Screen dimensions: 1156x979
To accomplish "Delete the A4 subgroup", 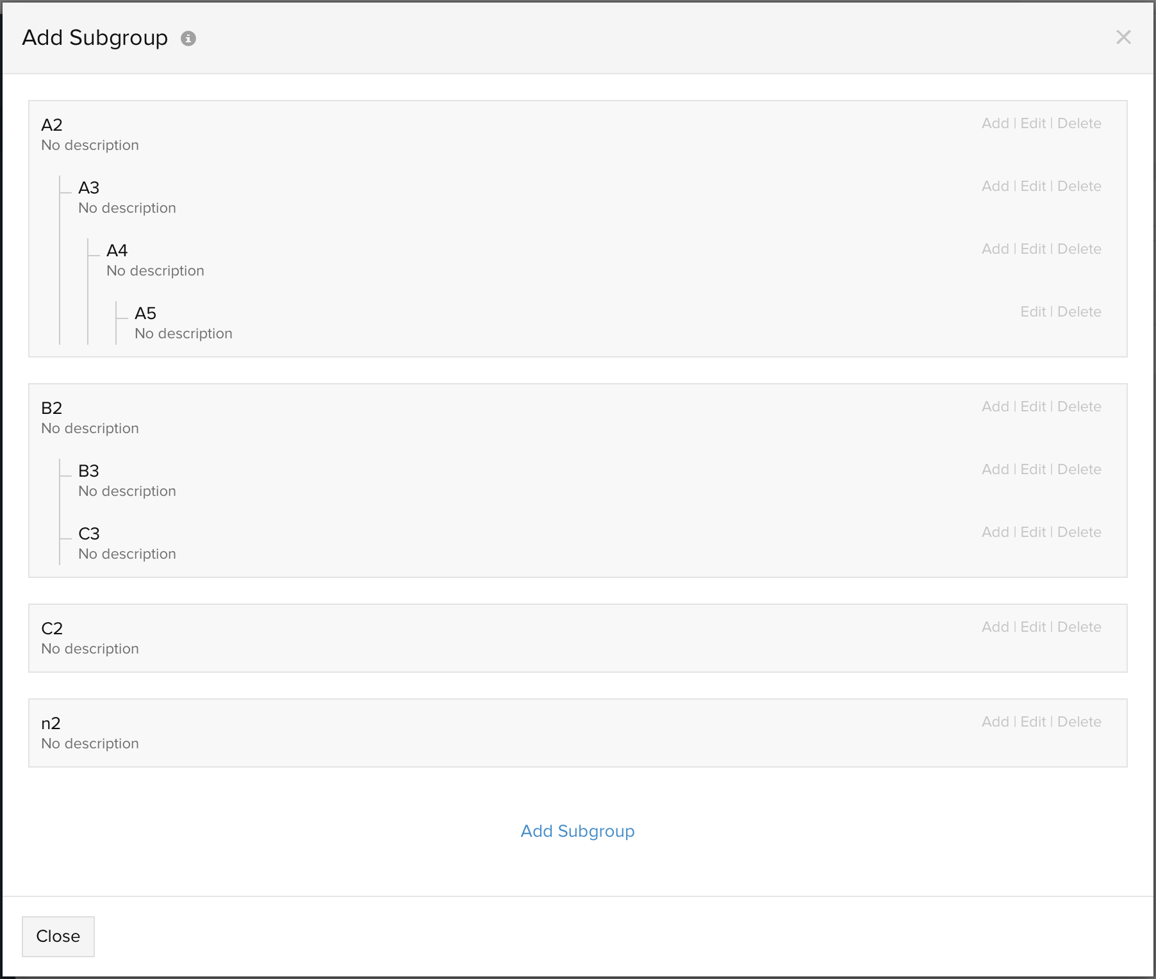I will click(x=1079, y=249).
